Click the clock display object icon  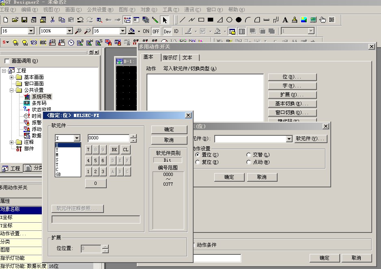point(71,42)
